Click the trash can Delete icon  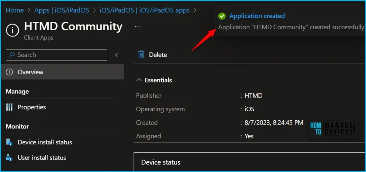pyautogui.click(x=141, y=55)
